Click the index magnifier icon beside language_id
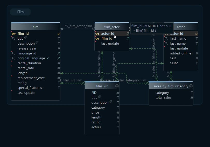210x147 pixels. coord(13,53)
